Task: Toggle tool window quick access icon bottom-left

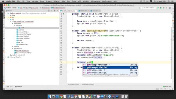Action: point(4,89)
